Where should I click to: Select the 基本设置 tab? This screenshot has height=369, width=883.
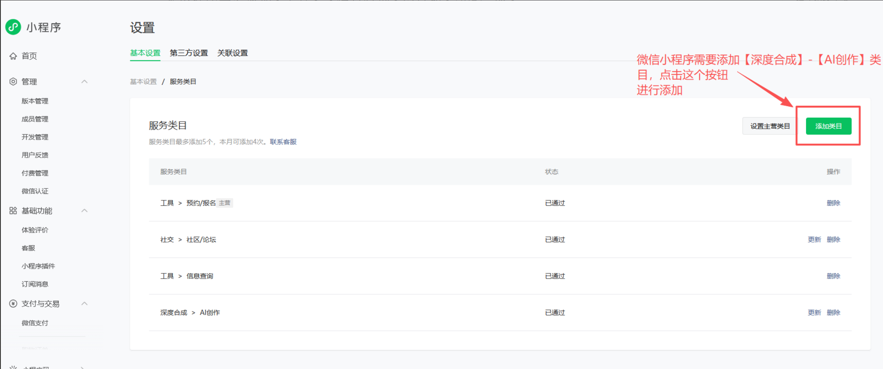point(145,53)
